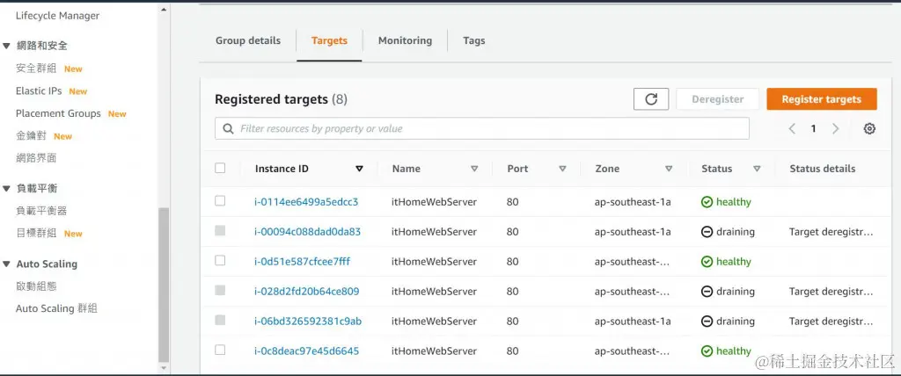
Task: Select checkbox for i-0d51e587cfcee7fff
Action: click(219, 261)
